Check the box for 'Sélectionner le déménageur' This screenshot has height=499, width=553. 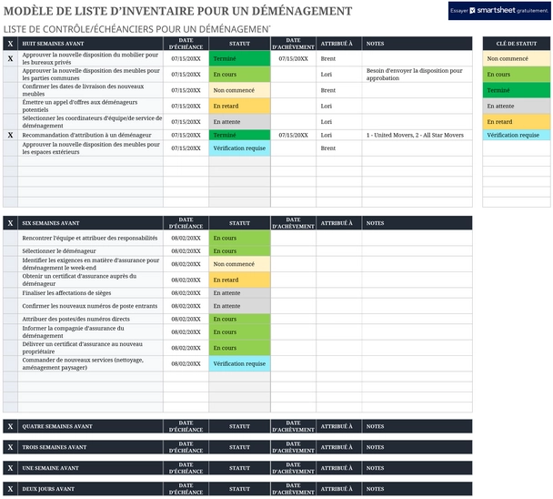click(10, 251)
